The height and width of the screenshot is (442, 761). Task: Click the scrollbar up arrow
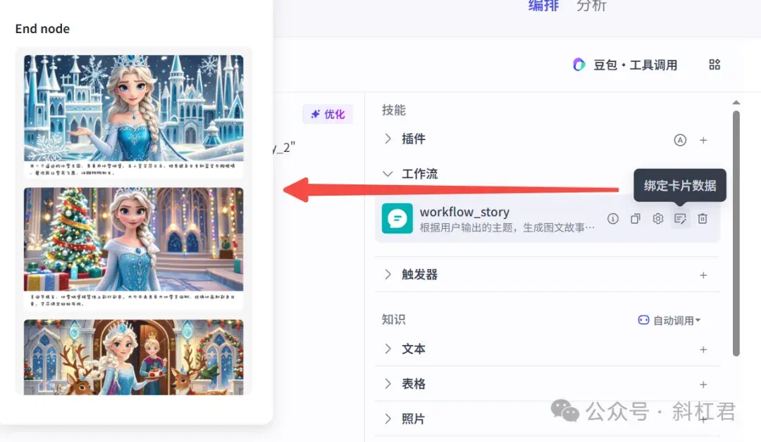[x=736, y=103]
